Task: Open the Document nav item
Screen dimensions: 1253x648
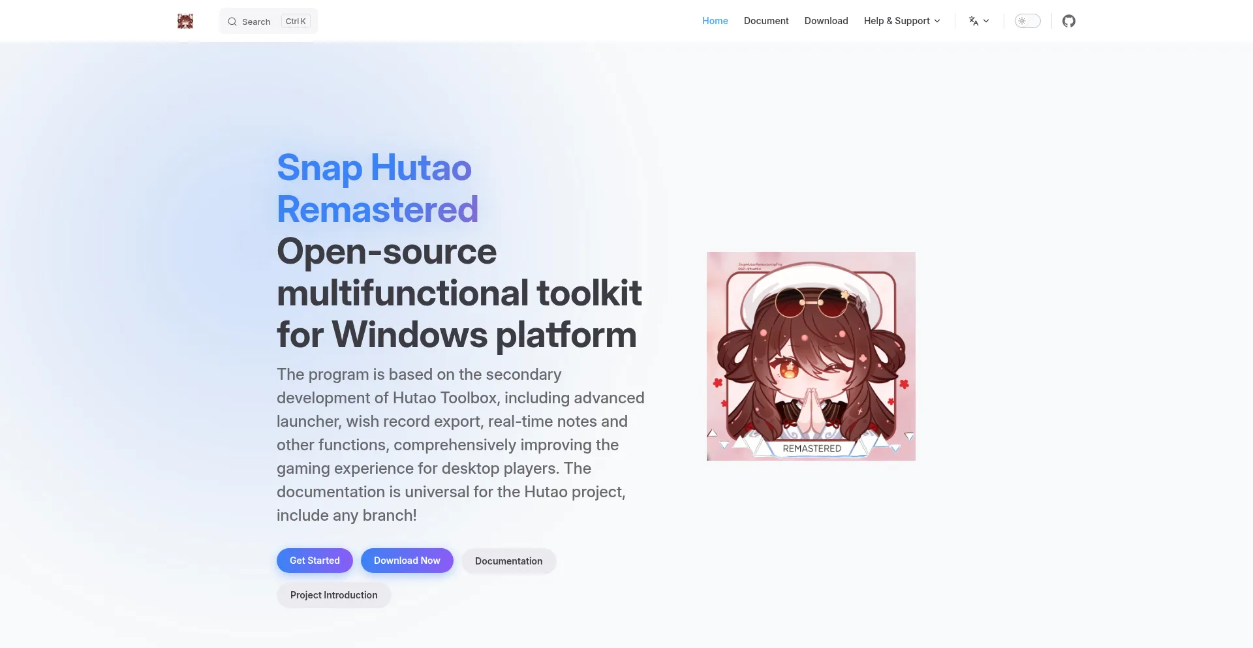Action: click(x=766, y=21)
